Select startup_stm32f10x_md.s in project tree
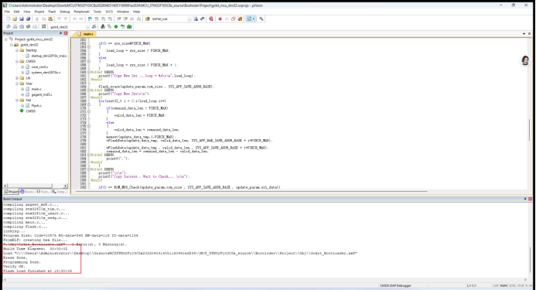This screenshot has height=290, width=536. pos(49,56)
